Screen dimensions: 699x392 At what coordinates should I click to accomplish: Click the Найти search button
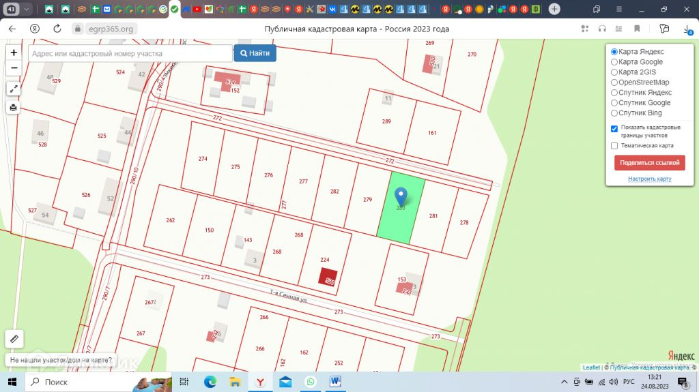[x=255, y=53]
